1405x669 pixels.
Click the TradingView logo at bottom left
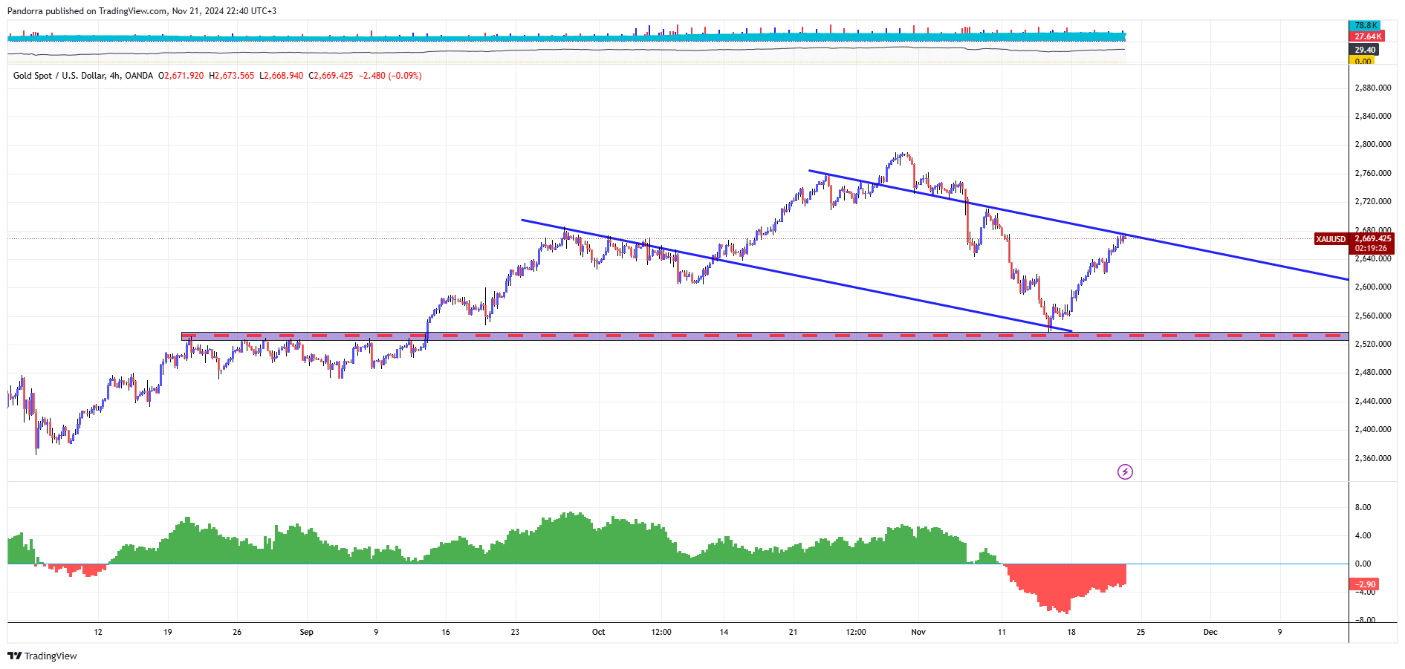[42, 656]
